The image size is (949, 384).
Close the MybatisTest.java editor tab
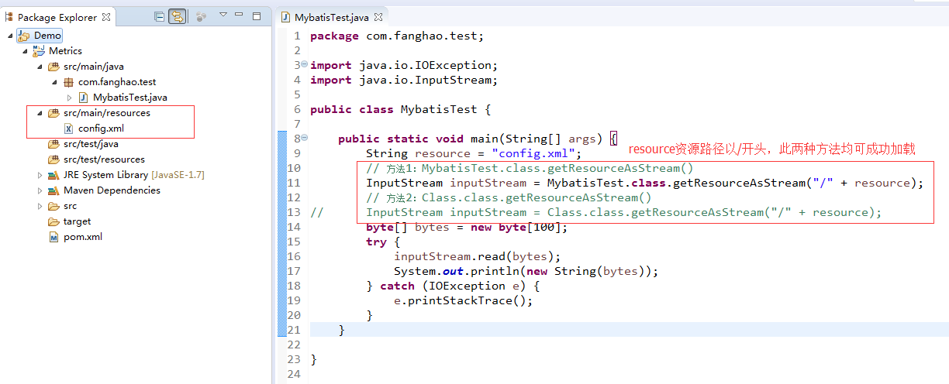click(378, 17)
